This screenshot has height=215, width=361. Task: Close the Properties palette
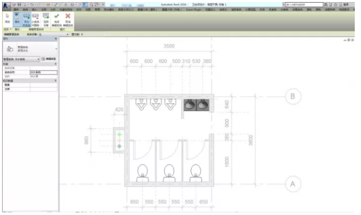56,39
